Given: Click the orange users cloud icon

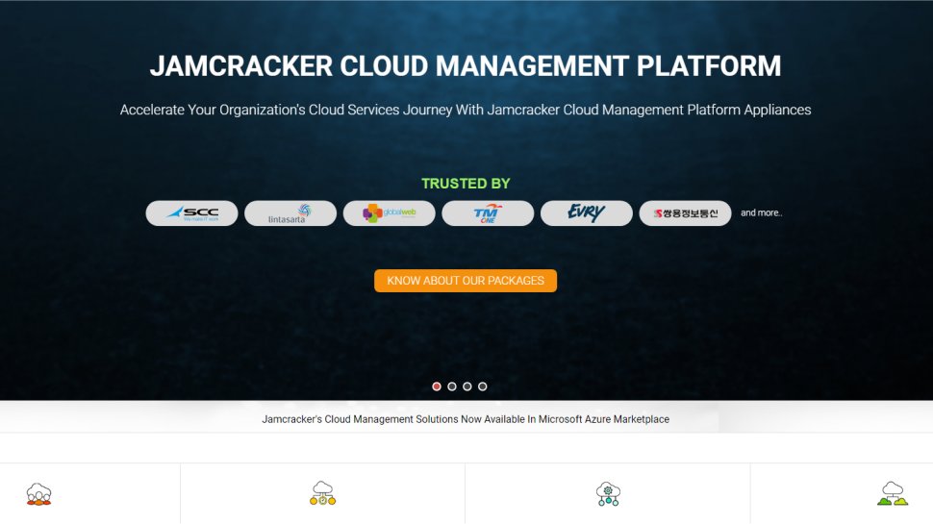Looking at the screenshot, I should pos(39,494).
